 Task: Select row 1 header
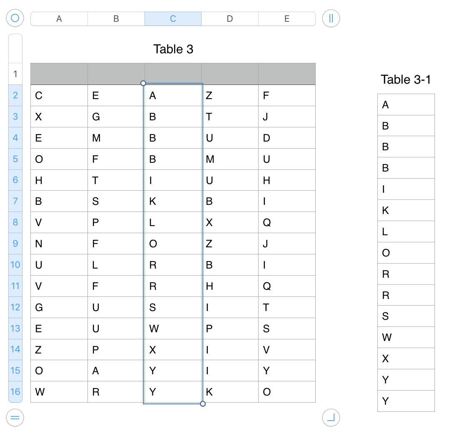click(x=15, y=74)
